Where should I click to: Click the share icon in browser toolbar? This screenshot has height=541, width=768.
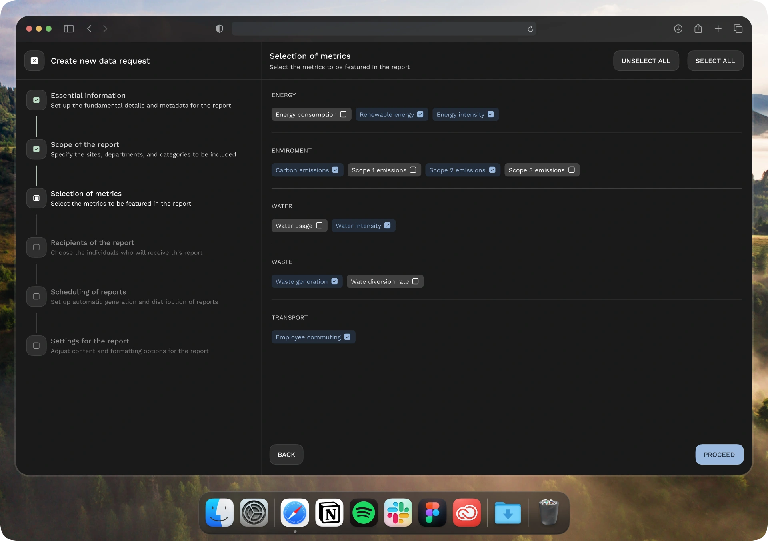[698, 29]
